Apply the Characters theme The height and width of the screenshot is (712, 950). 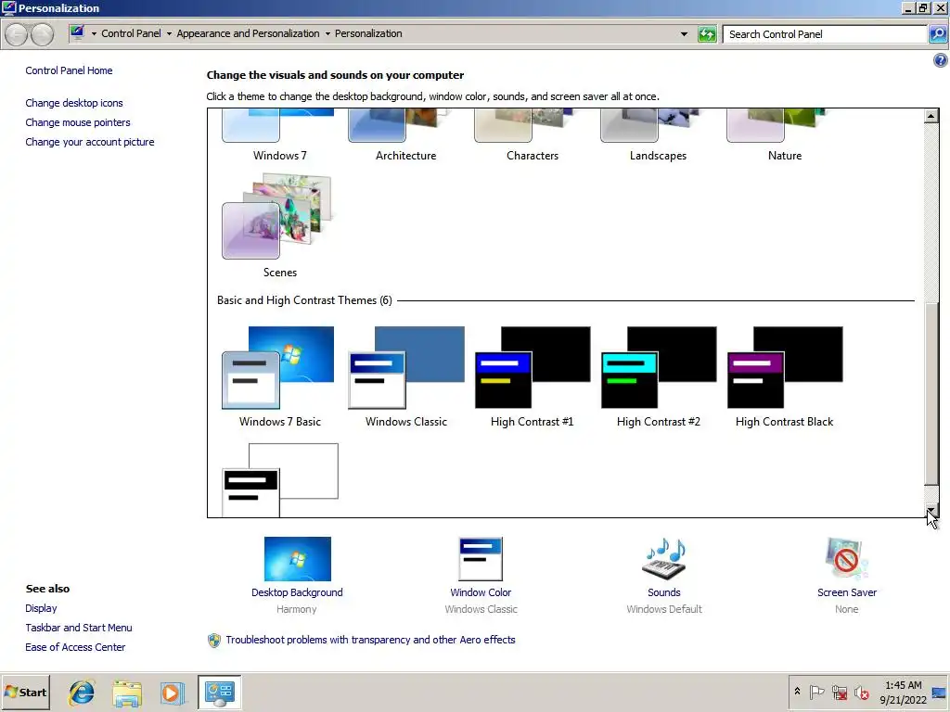click(x=532, y=136)
